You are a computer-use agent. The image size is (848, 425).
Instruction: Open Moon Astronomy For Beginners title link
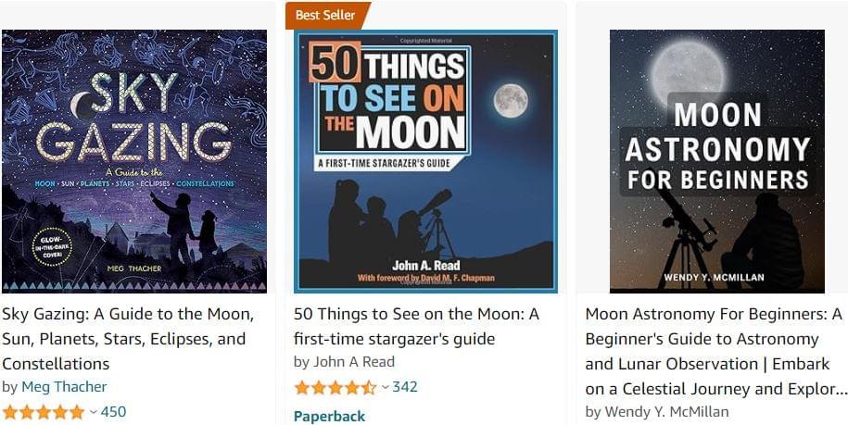[715, 351]
